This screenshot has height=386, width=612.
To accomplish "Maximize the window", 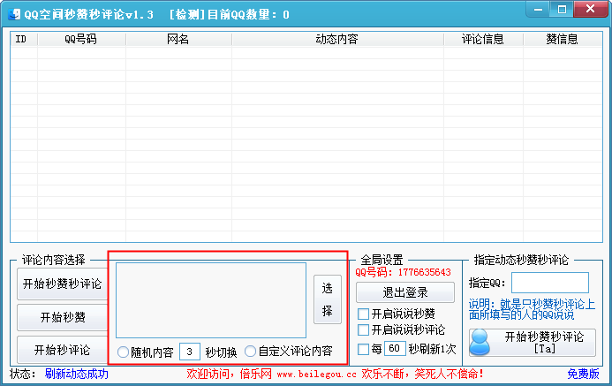I will point(562,10).
